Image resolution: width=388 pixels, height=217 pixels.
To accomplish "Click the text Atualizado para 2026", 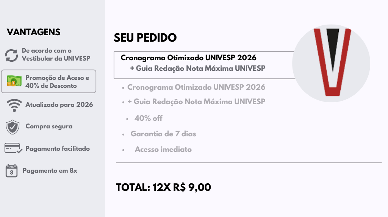I will (59, 105).
